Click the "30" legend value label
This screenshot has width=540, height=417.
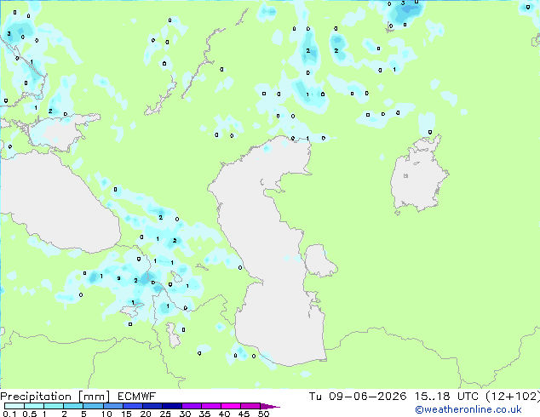185,414
